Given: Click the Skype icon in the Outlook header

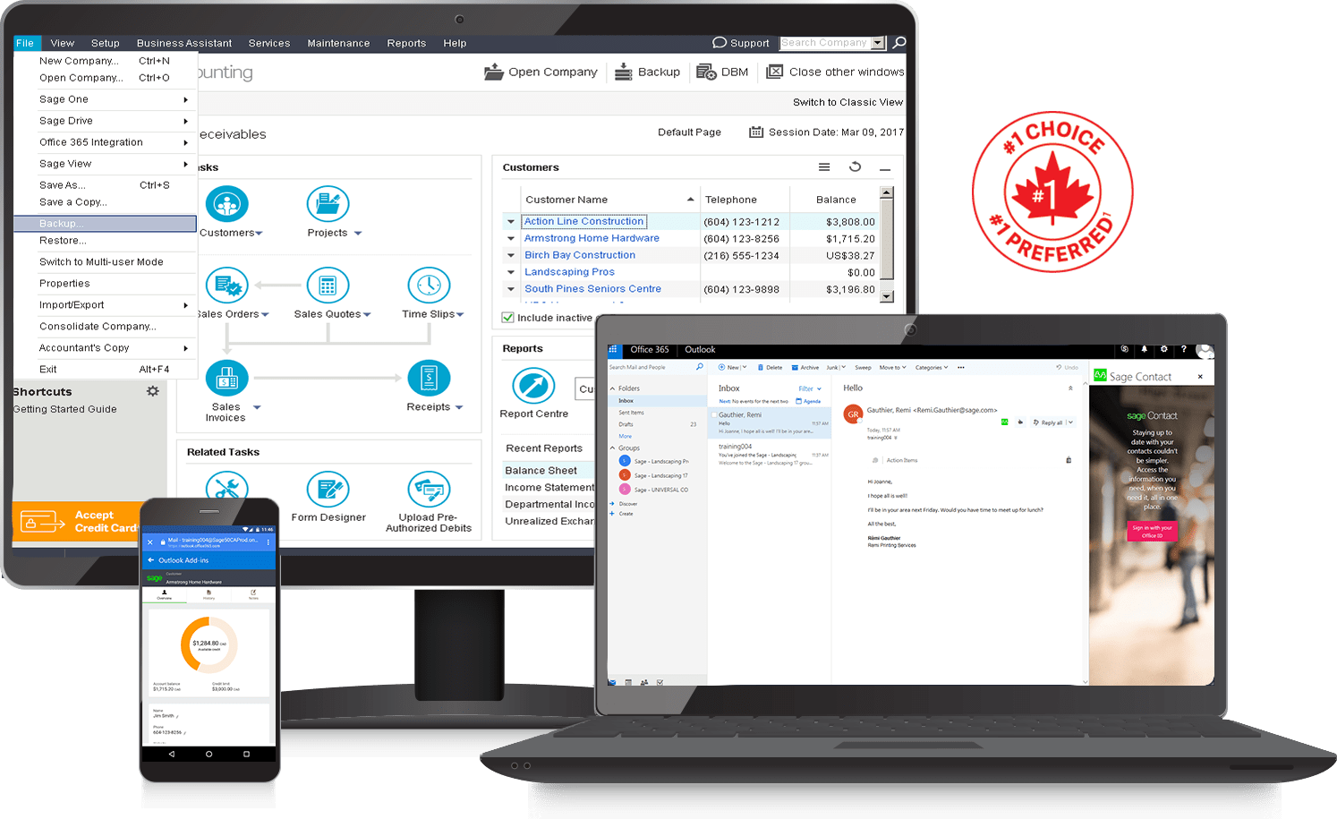Looking at the screenshot, I should click(x=1125, y=349).
